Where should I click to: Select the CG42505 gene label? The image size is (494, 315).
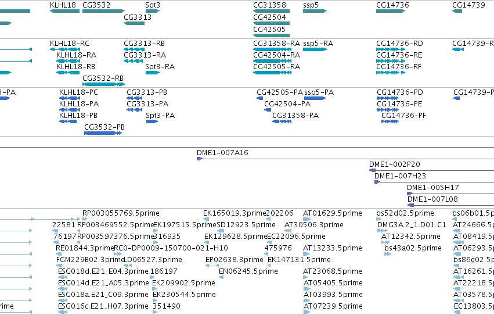tap(270, 30)
